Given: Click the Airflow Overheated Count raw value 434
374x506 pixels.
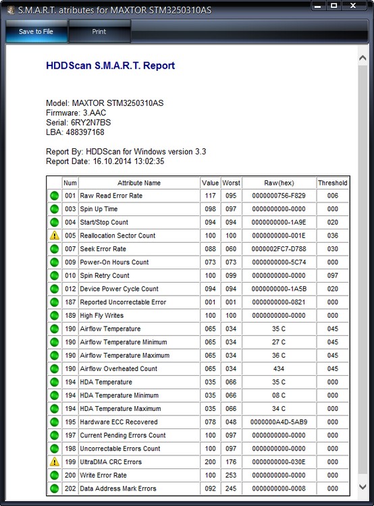Looking at the screenshot, I should point(279,368).
